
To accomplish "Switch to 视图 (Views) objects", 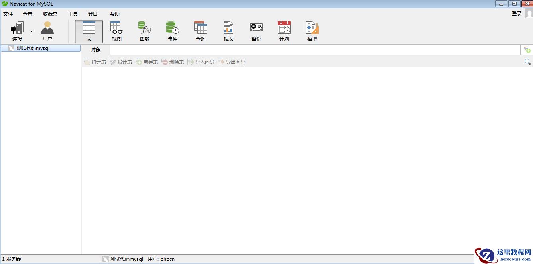I will coord(116,30).
